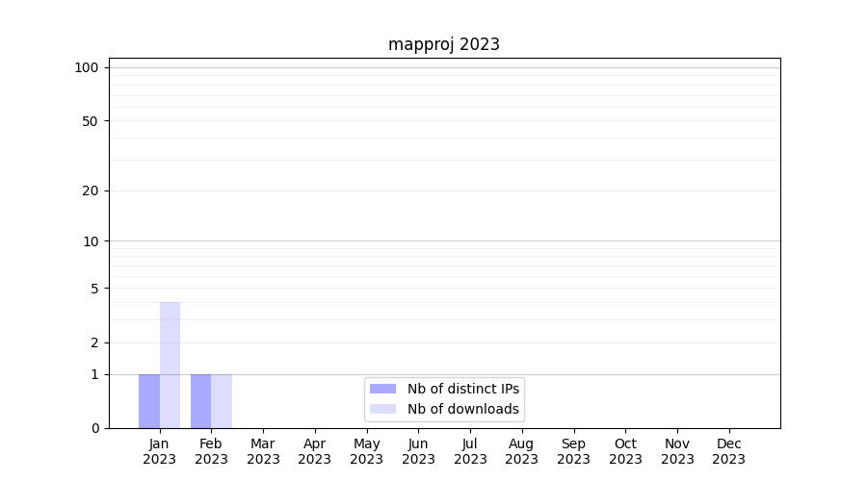Select the Jan 2023 x-axis label
Image resolution: width=867 pixels, height=481 pixels.
[159, 451]
